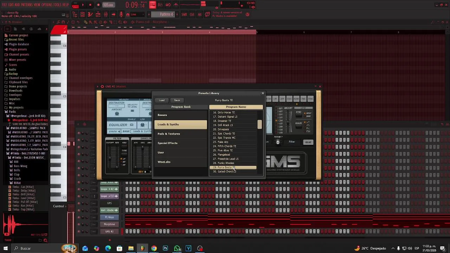Viewport: 450px width, 253px height.
Task: Toggle the Alt key indicator
Action: click(200, 14)
